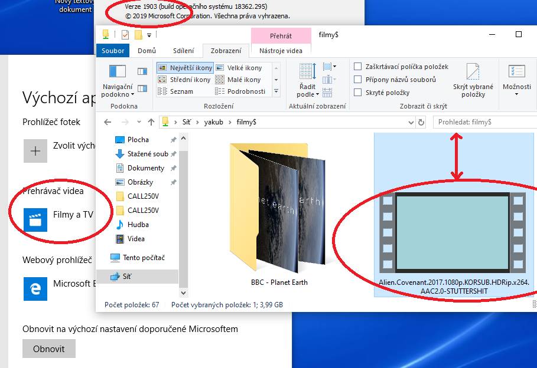Click the filmy$ breadcrumb in the address bar

[x=246, y=122]
